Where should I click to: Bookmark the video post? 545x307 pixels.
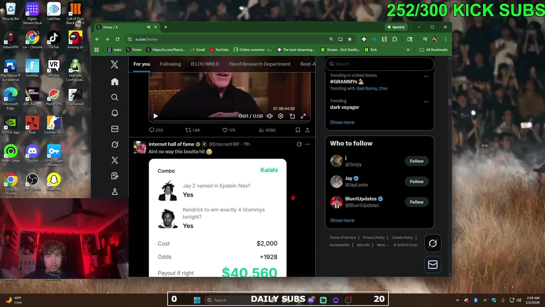(x=298, y=130)
